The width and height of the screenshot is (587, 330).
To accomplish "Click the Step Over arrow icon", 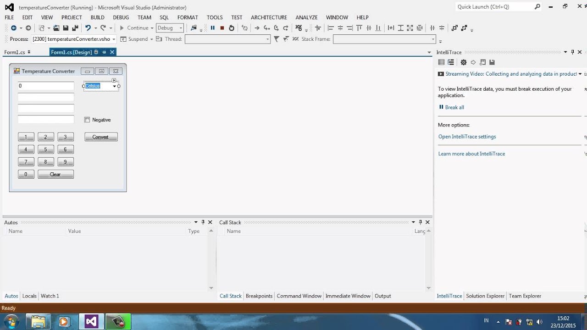I will pyautogui.click(x=277, y=28).
